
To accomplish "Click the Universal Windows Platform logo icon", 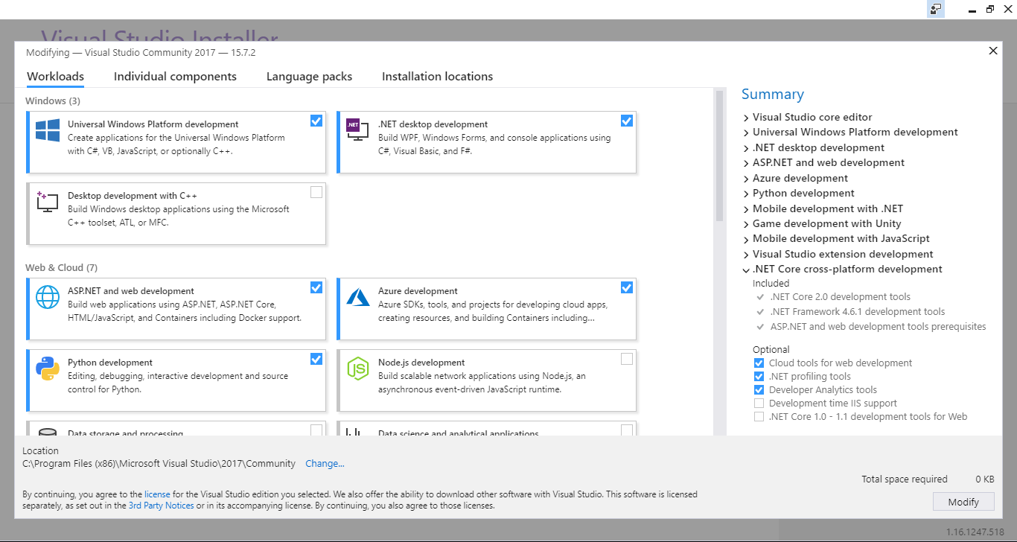I will [x=48, y=130].
